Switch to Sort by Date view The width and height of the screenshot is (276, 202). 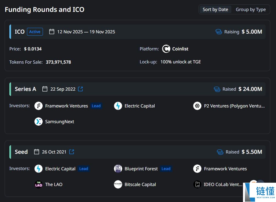pyautogui.click(x=215, y=9)
